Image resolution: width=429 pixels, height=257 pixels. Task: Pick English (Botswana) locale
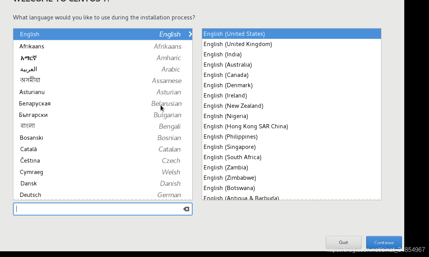pos(291,188)
